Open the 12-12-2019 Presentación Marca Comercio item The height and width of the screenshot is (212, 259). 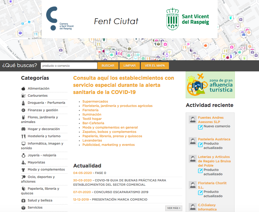pos(110,199)
